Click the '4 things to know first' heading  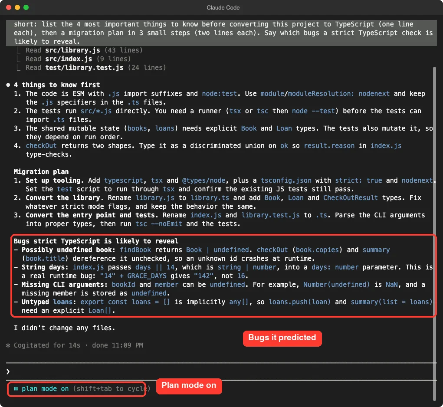[57, 85]
